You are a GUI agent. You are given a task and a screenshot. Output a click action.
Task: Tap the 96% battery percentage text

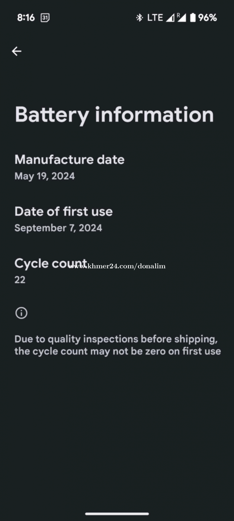(x=208, y=17)
